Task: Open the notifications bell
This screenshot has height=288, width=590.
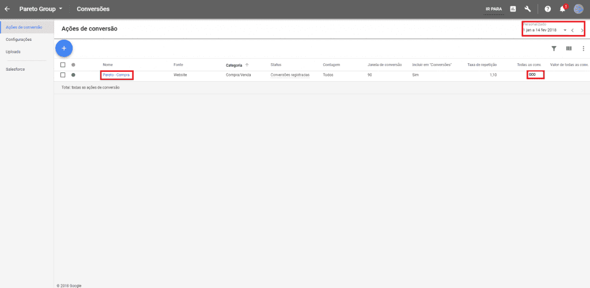Action: tap(562, 9)
